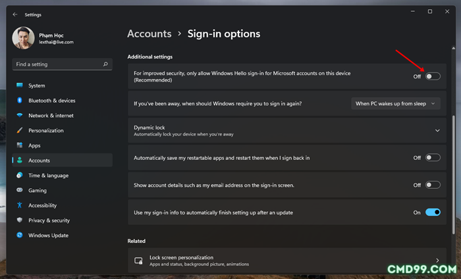The width and height of the screenshot is (461, 279).
Task: Click the Accounts person icon
Action: tap(20, 160)
